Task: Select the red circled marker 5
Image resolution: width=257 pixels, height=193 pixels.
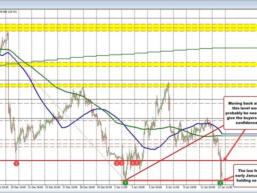Action: [137, 163]
